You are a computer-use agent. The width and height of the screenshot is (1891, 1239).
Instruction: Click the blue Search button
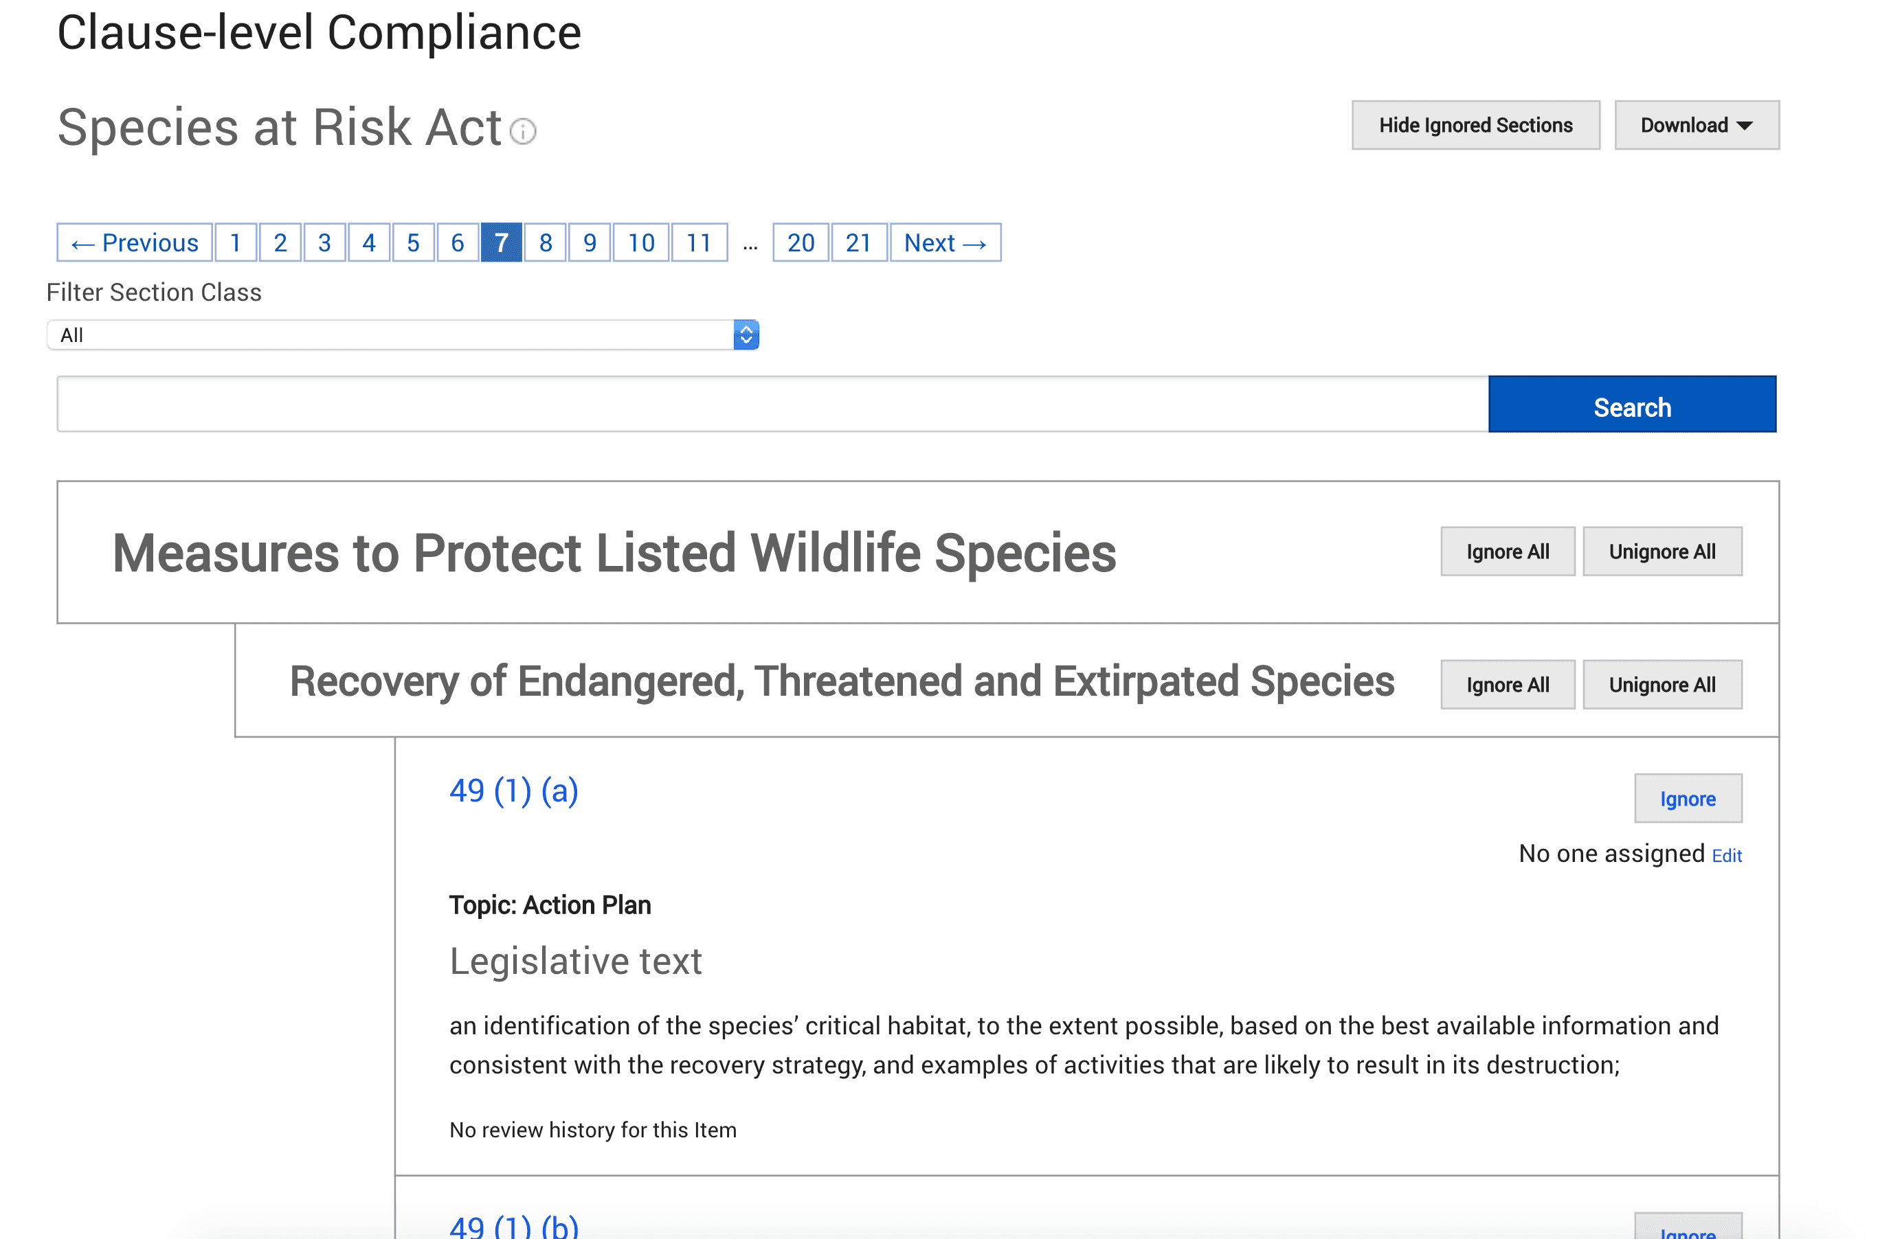point(1632,405)
